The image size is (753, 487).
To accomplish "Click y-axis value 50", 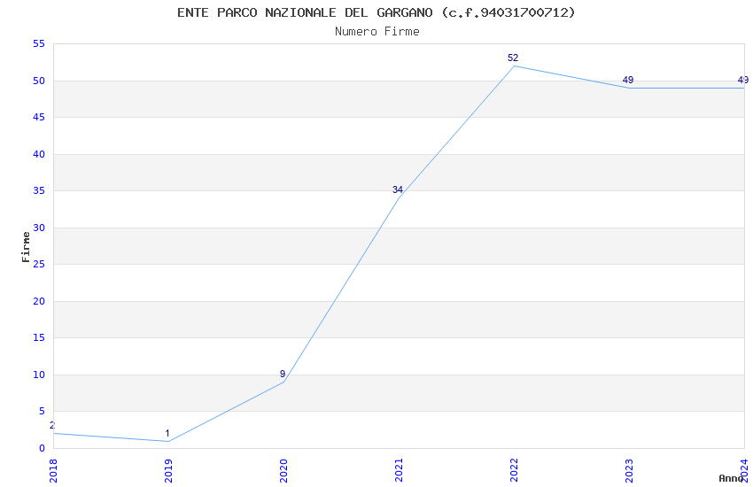I will coord(39,81).
